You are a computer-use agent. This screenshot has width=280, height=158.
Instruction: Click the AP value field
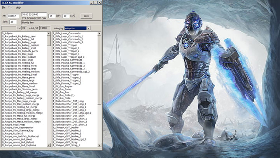(x=66, y=16)
